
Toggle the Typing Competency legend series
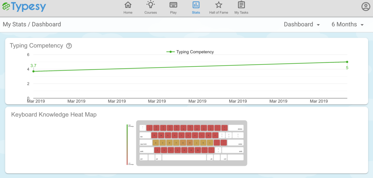[x=190, y=52]
